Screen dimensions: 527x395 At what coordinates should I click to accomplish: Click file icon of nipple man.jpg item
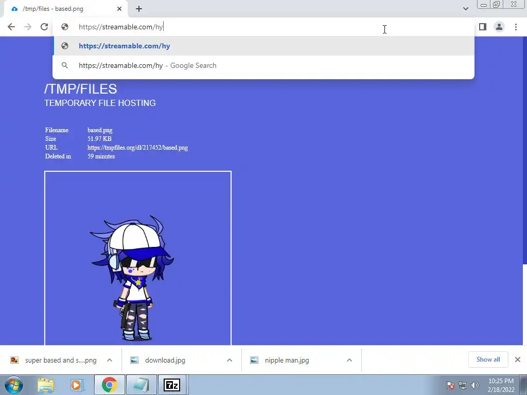pos(254,360)
